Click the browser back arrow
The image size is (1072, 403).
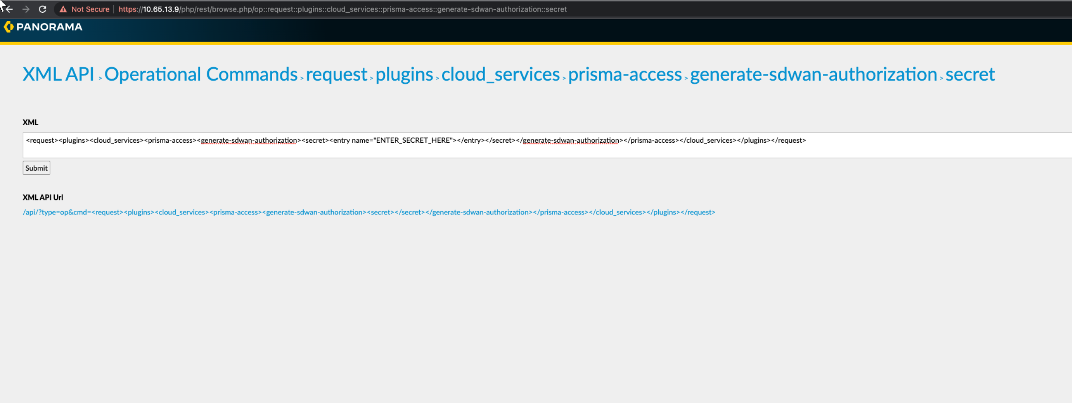tap(9, 9)
